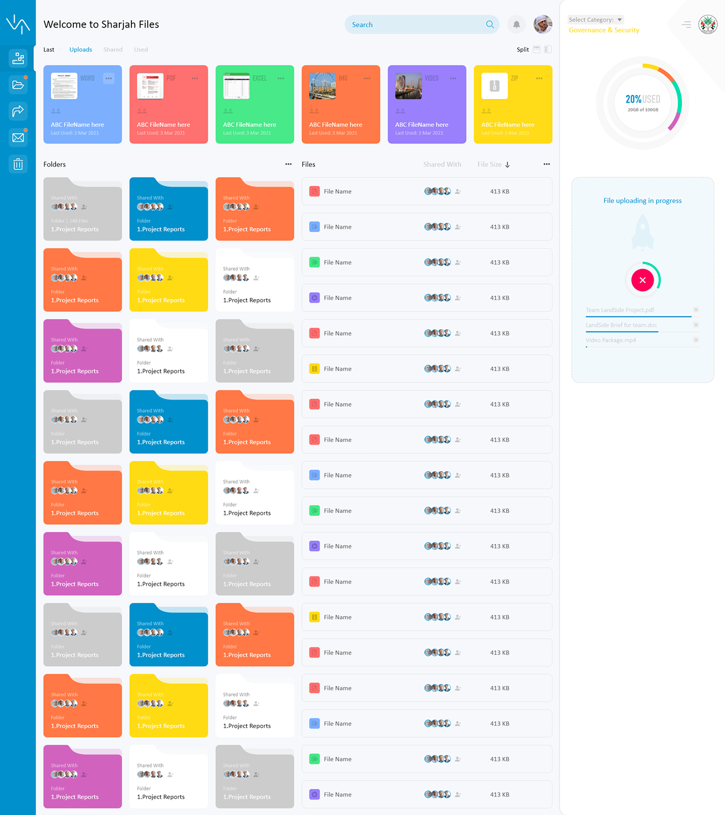Click the 20% used storage ring
Image resolution: width=725 pixels, height=815 pixels.
click(x=642, y=102)
